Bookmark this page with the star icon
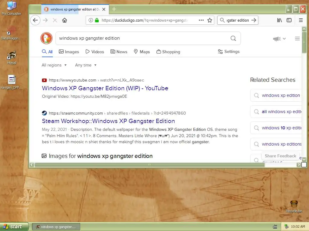The image size is (309, 231). [x=210, y=20]
